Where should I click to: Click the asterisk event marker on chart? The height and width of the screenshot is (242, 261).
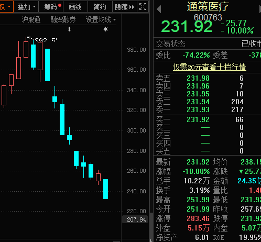point(105,29)
